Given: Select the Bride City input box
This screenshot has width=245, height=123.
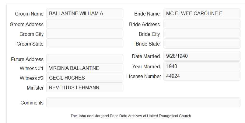Looking at the screenshot, I should tap(202, 34).
